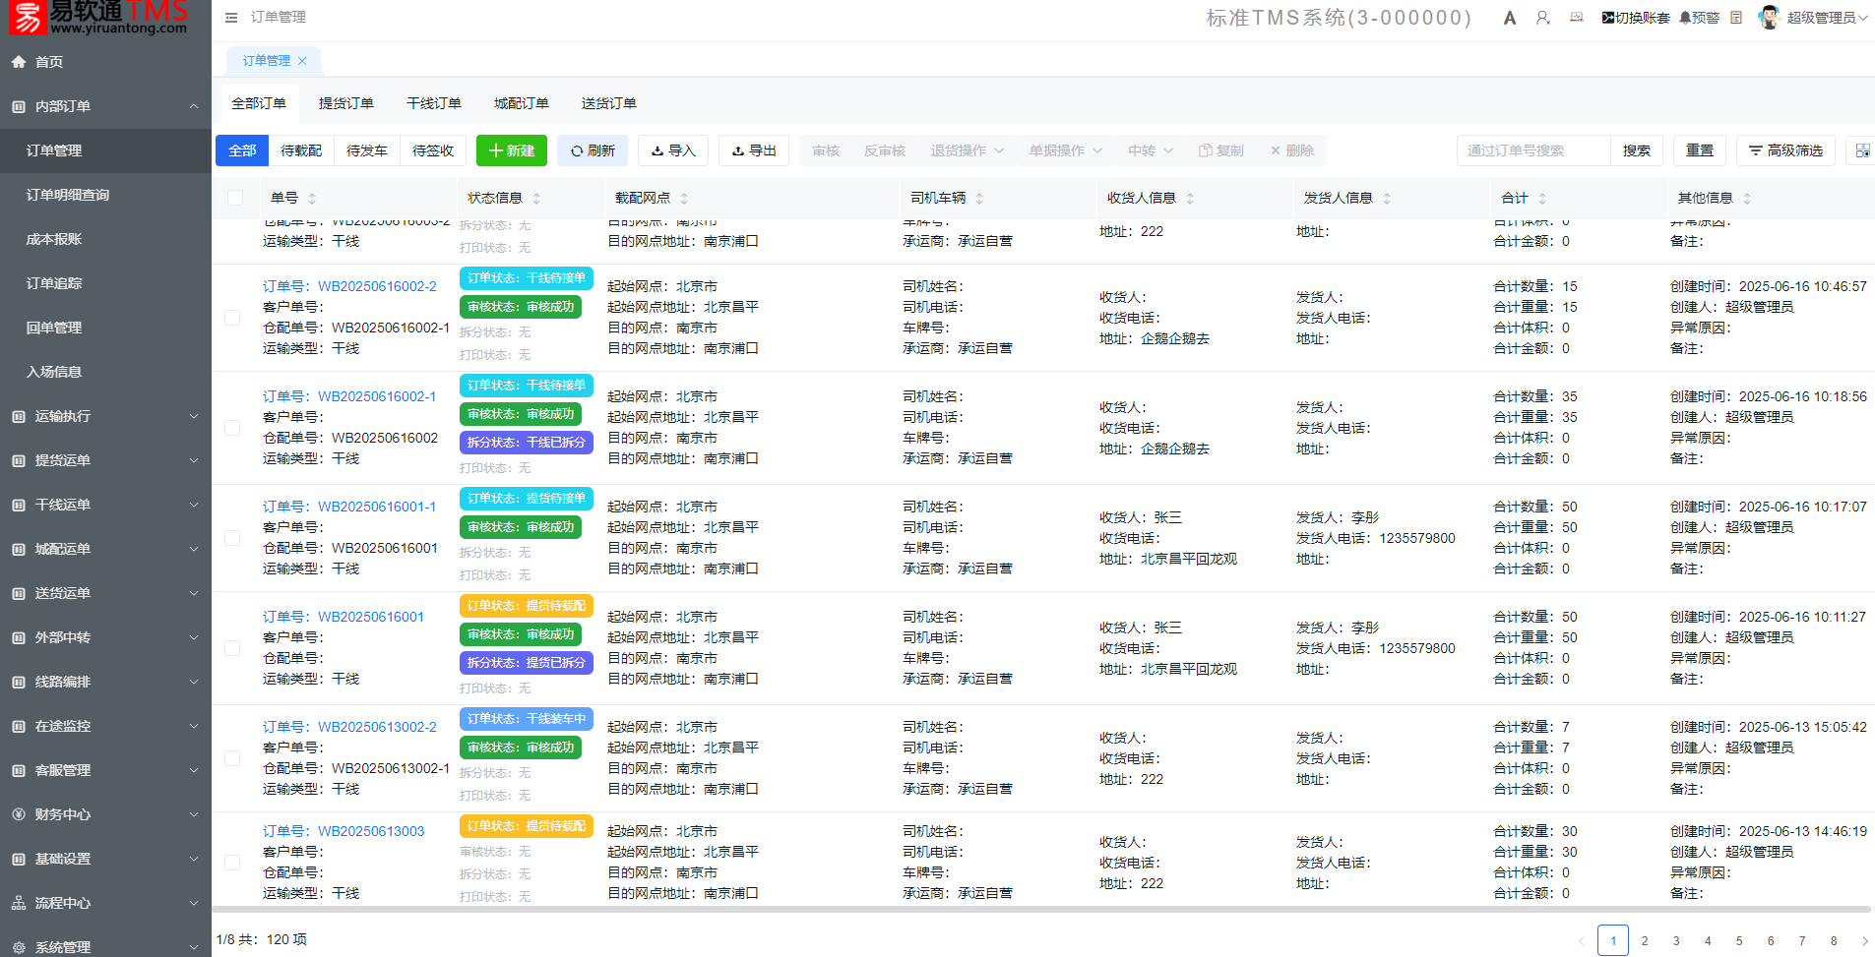This screenshot has height=957, width=1875.
Task: Go to 首页 via home icon
Action: 19,62
